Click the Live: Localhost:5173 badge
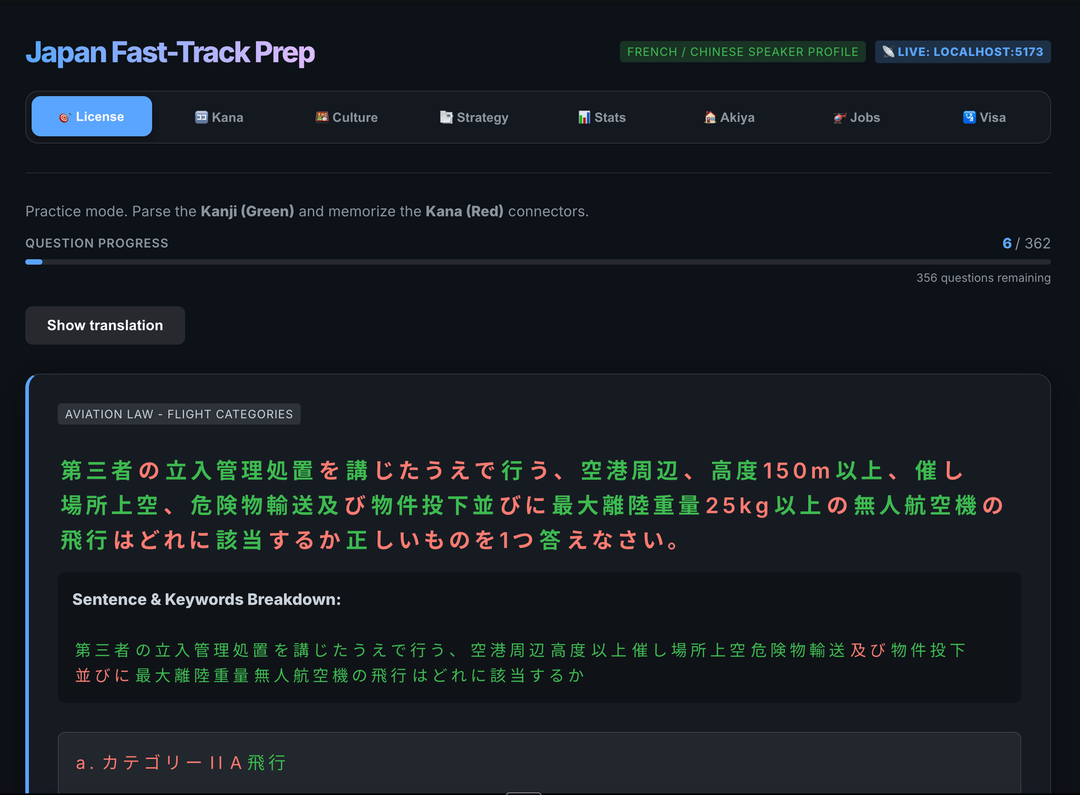 tap(963, 52)
